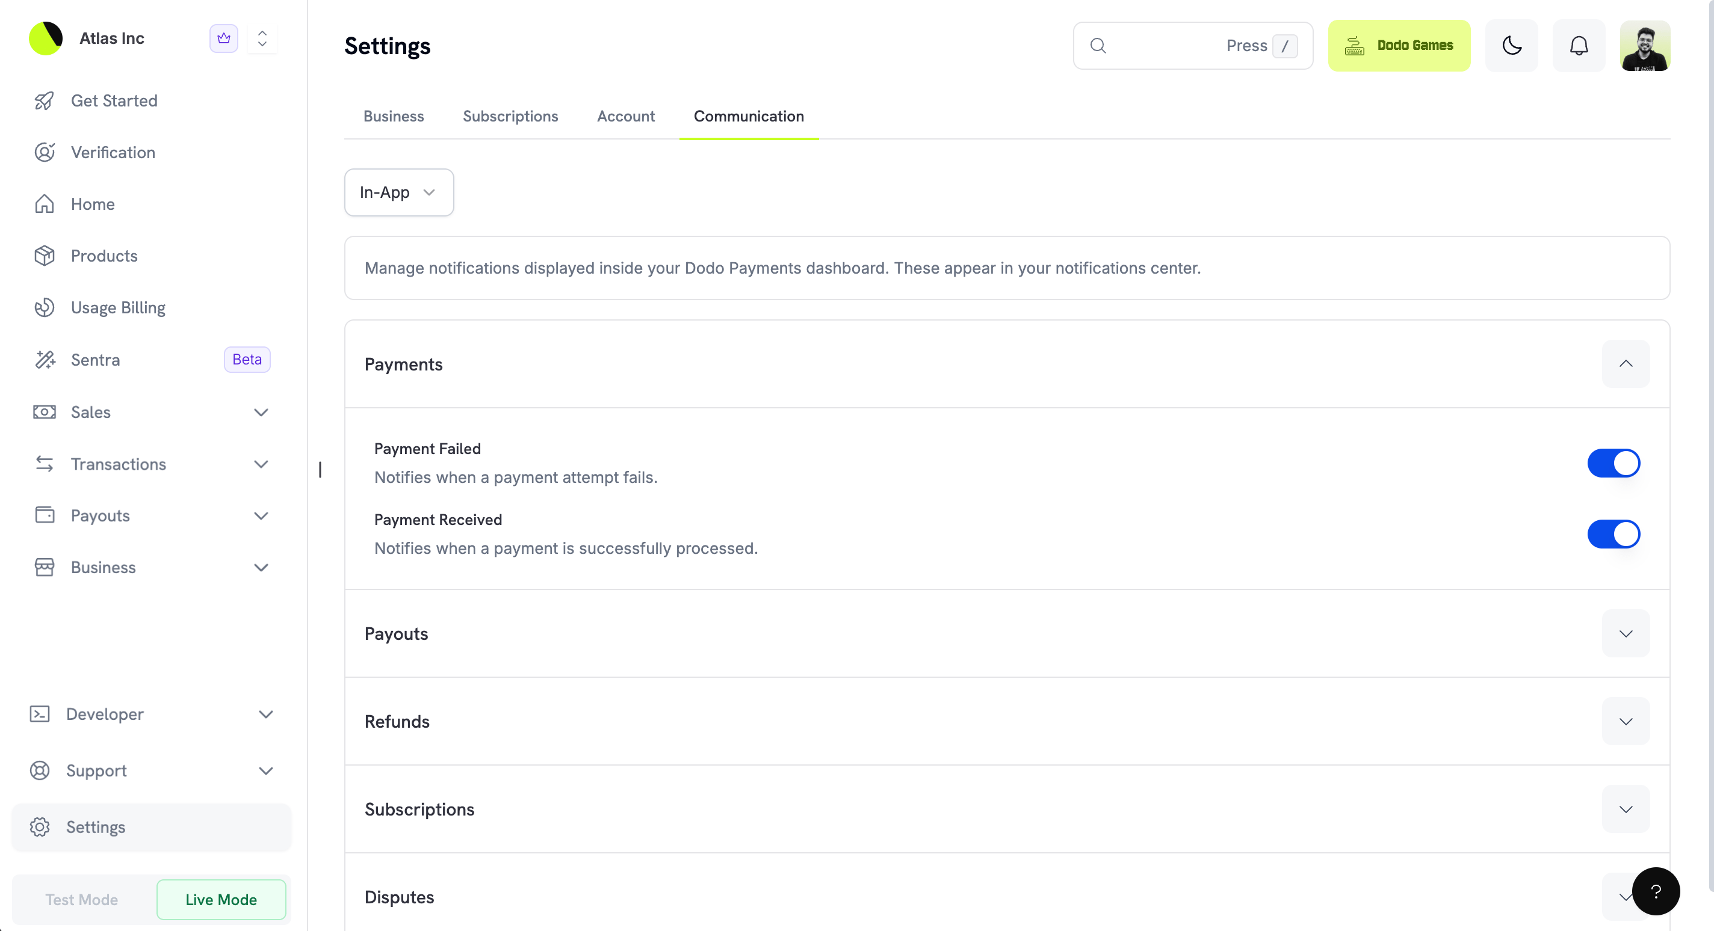Screen dimensions: 1714x931
Task: Click the help question mark button
Action: (1656, 891)
